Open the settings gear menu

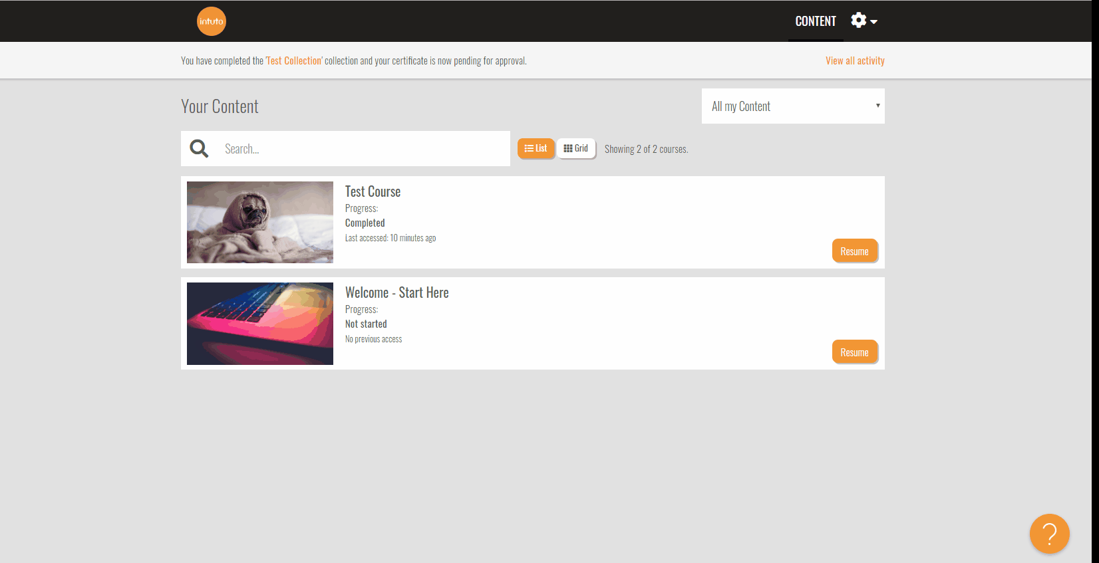point(864,21)
